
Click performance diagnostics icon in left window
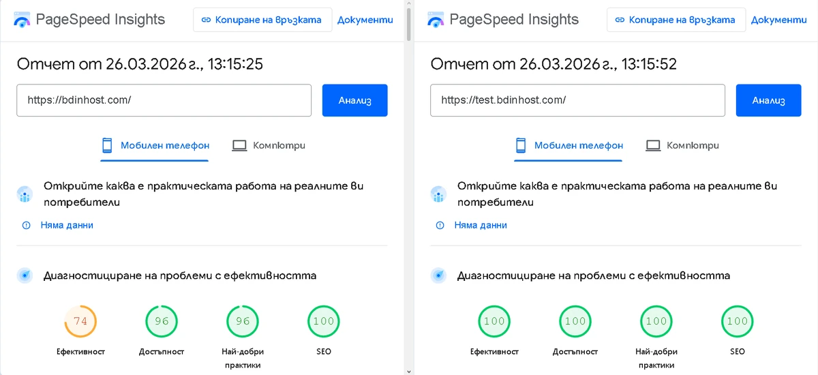coord(25,276)
